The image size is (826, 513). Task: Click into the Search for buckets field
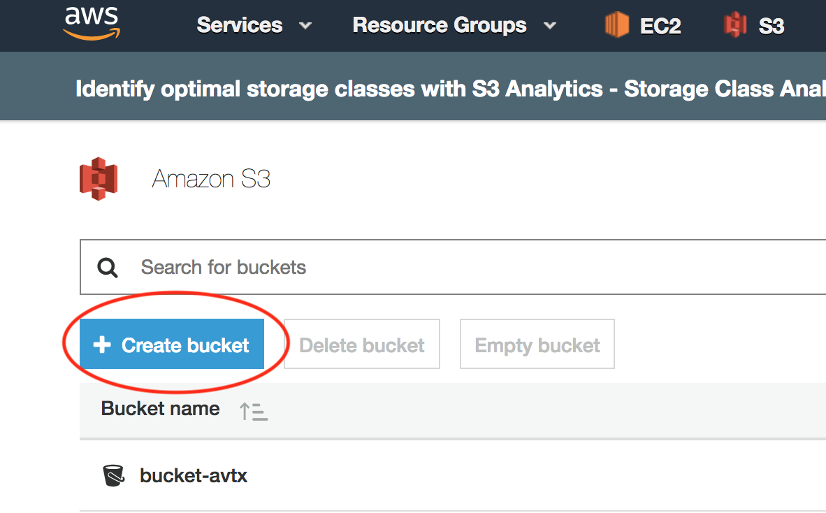pyautogui.click(x=419, y=268)
